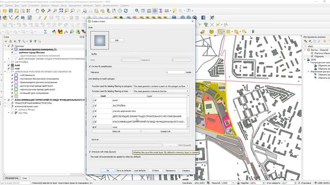The width and height of the screenshot is (330, 185).
Task: Collapse the Вектор - Оверлей group in toolbox
Action: [x=305, y=50]
